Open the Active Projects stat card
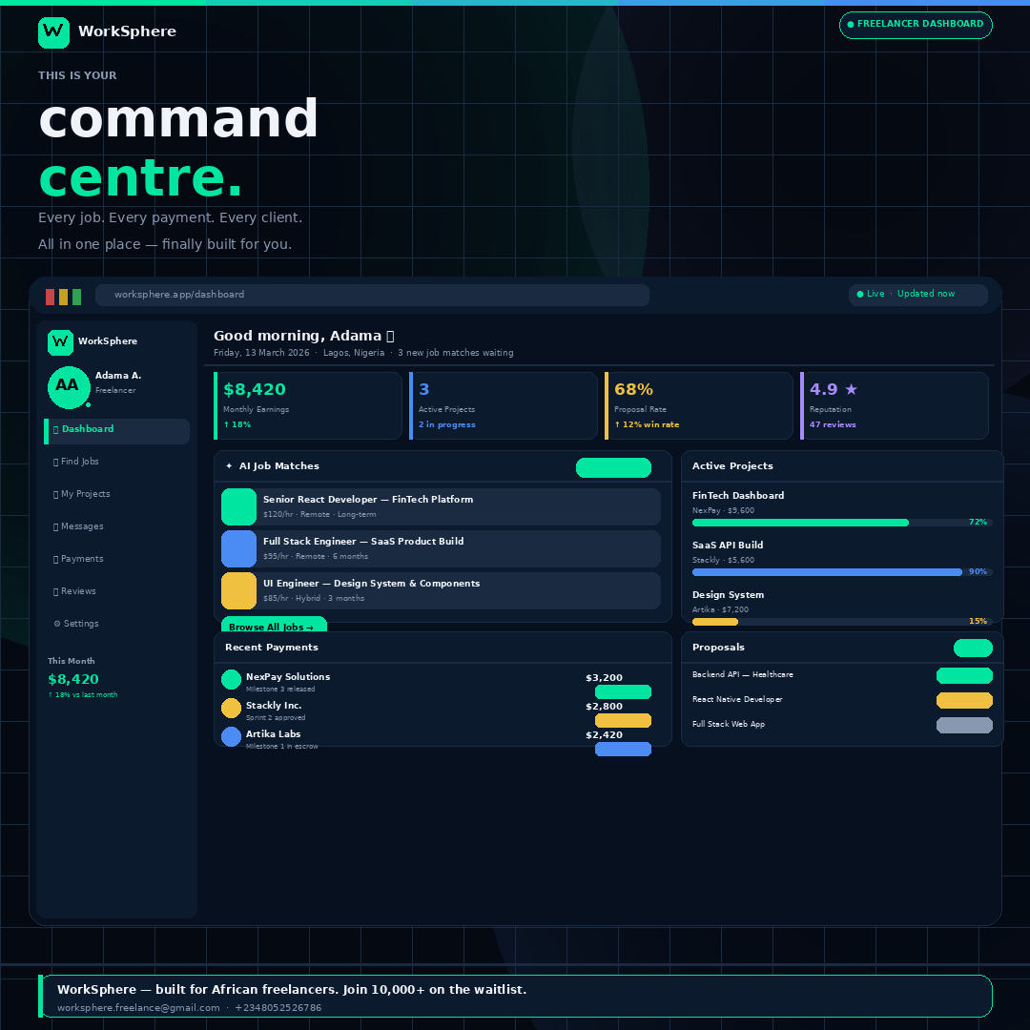Screen dimensions: 1030x1030 point(504,406)
